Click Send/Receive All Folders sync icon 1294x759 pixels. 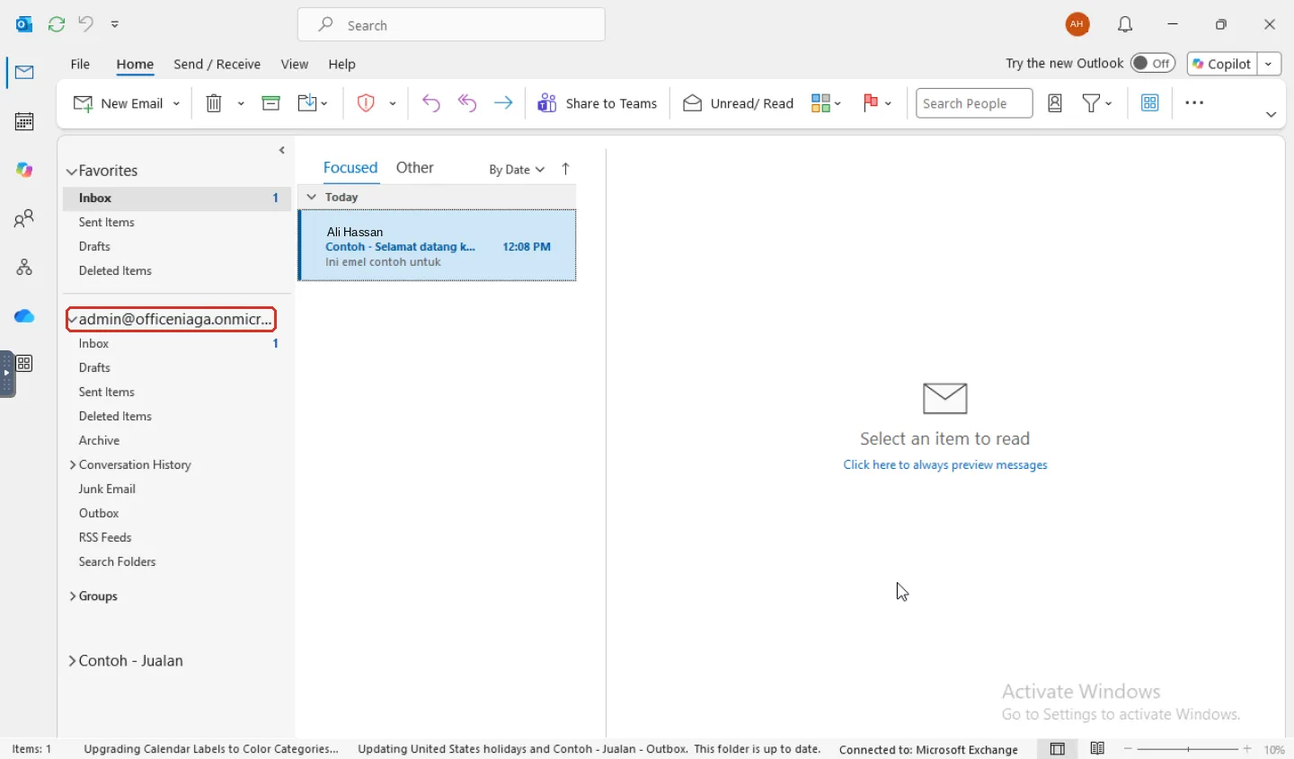(57, 24)
